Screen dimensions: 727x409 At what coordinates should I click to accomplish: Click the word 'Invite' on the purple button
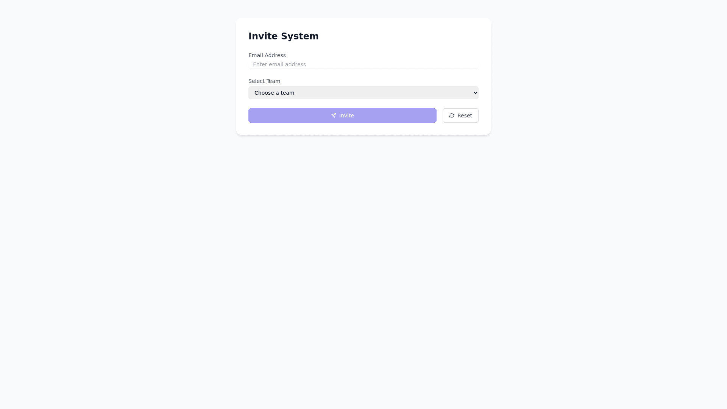346,116
